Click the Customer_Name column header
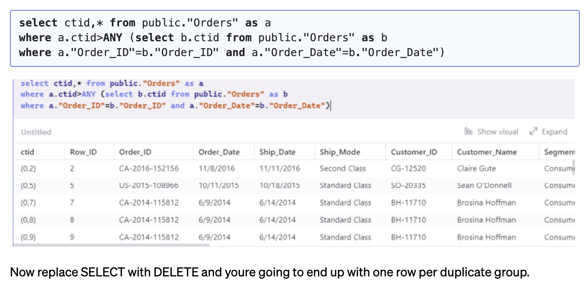The width and height of the screenshot is (588, 283). [x=487, y=152]
